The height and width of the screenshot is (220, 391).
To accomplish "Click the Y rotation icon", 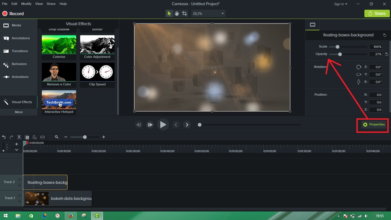I will click(x=359, y=74).
